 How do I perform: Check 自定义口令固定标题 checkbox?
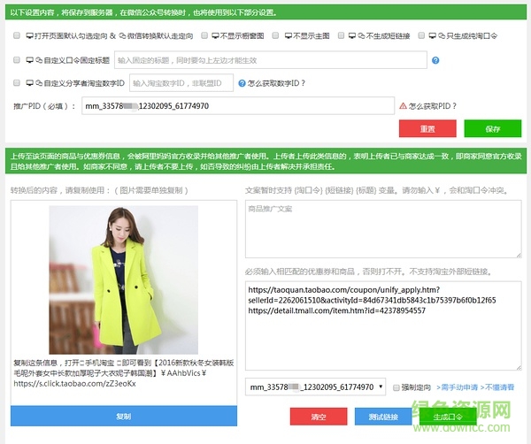pos(16,60)
